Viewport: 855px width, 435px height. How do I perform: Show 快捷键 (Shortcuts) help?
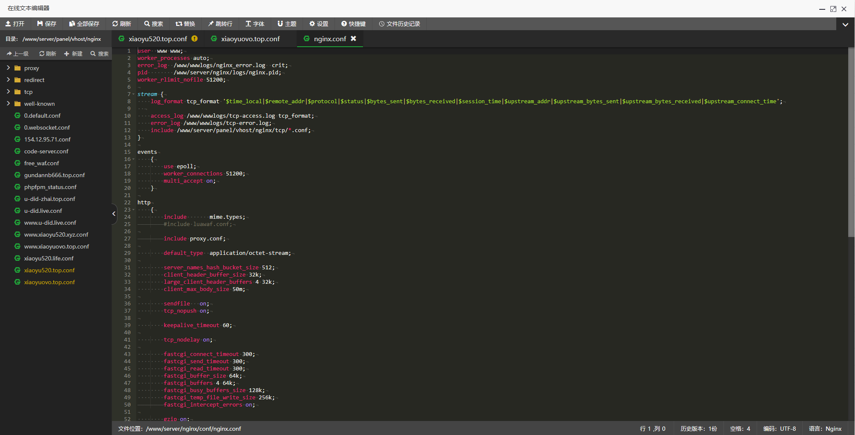pos(354,24)
